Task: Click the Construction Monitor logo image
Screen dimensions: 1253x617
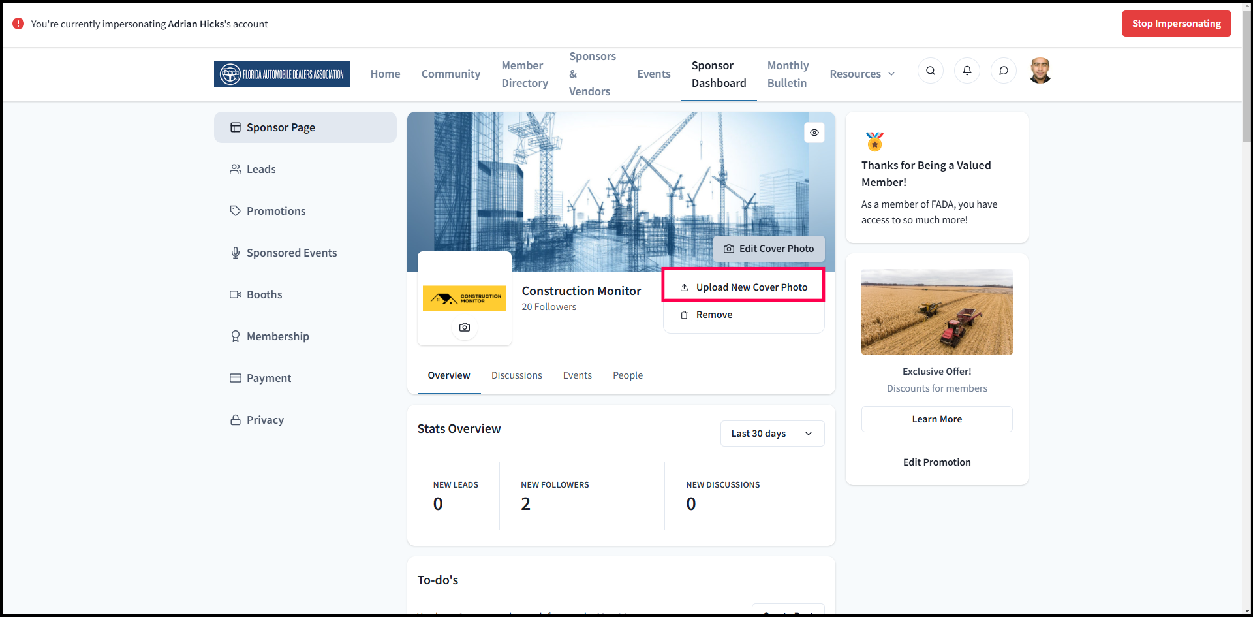Action: point(465,298)
